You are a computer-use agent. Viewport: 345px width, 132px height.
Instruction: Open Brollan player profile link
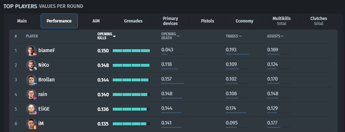click(46, 80)
